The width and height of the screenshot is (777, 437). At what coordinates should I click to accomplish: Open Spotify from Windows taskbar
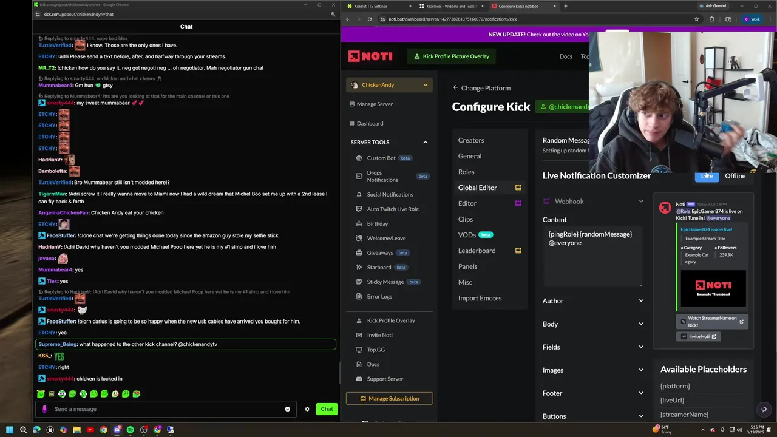click(x=130, y=430)
